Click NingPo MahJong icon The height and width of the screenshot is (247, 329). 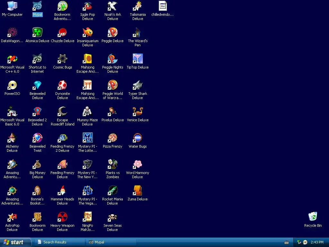point(87,217)
